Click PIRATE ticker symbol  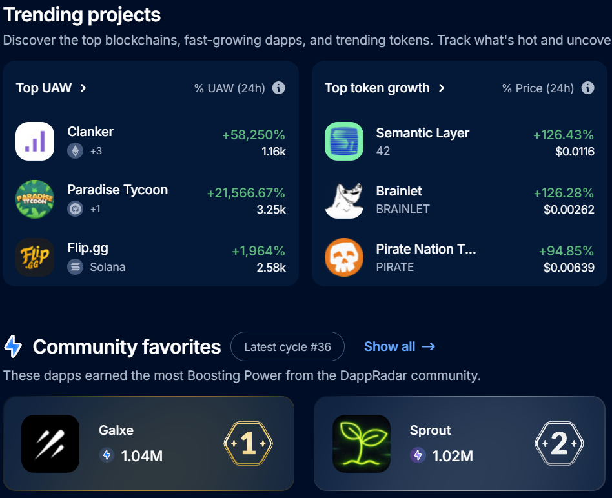[x=395, y=267]
